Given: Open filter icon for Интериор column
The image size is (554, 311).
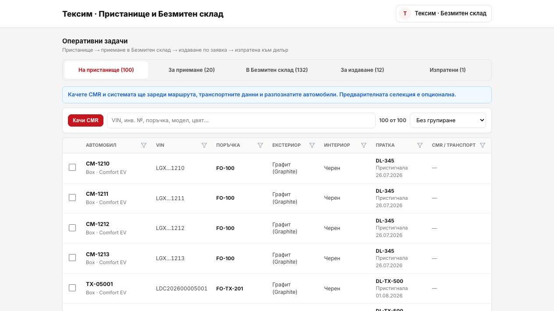Looking at the screenshot, I should coord(364,145).
